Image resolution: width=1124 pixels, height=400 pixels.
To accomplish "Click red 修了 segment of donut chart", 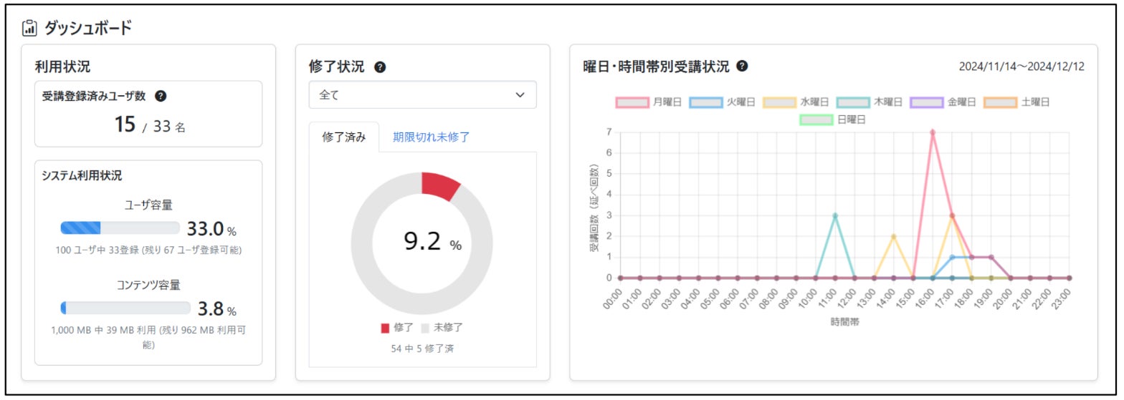I will (441, 185).
